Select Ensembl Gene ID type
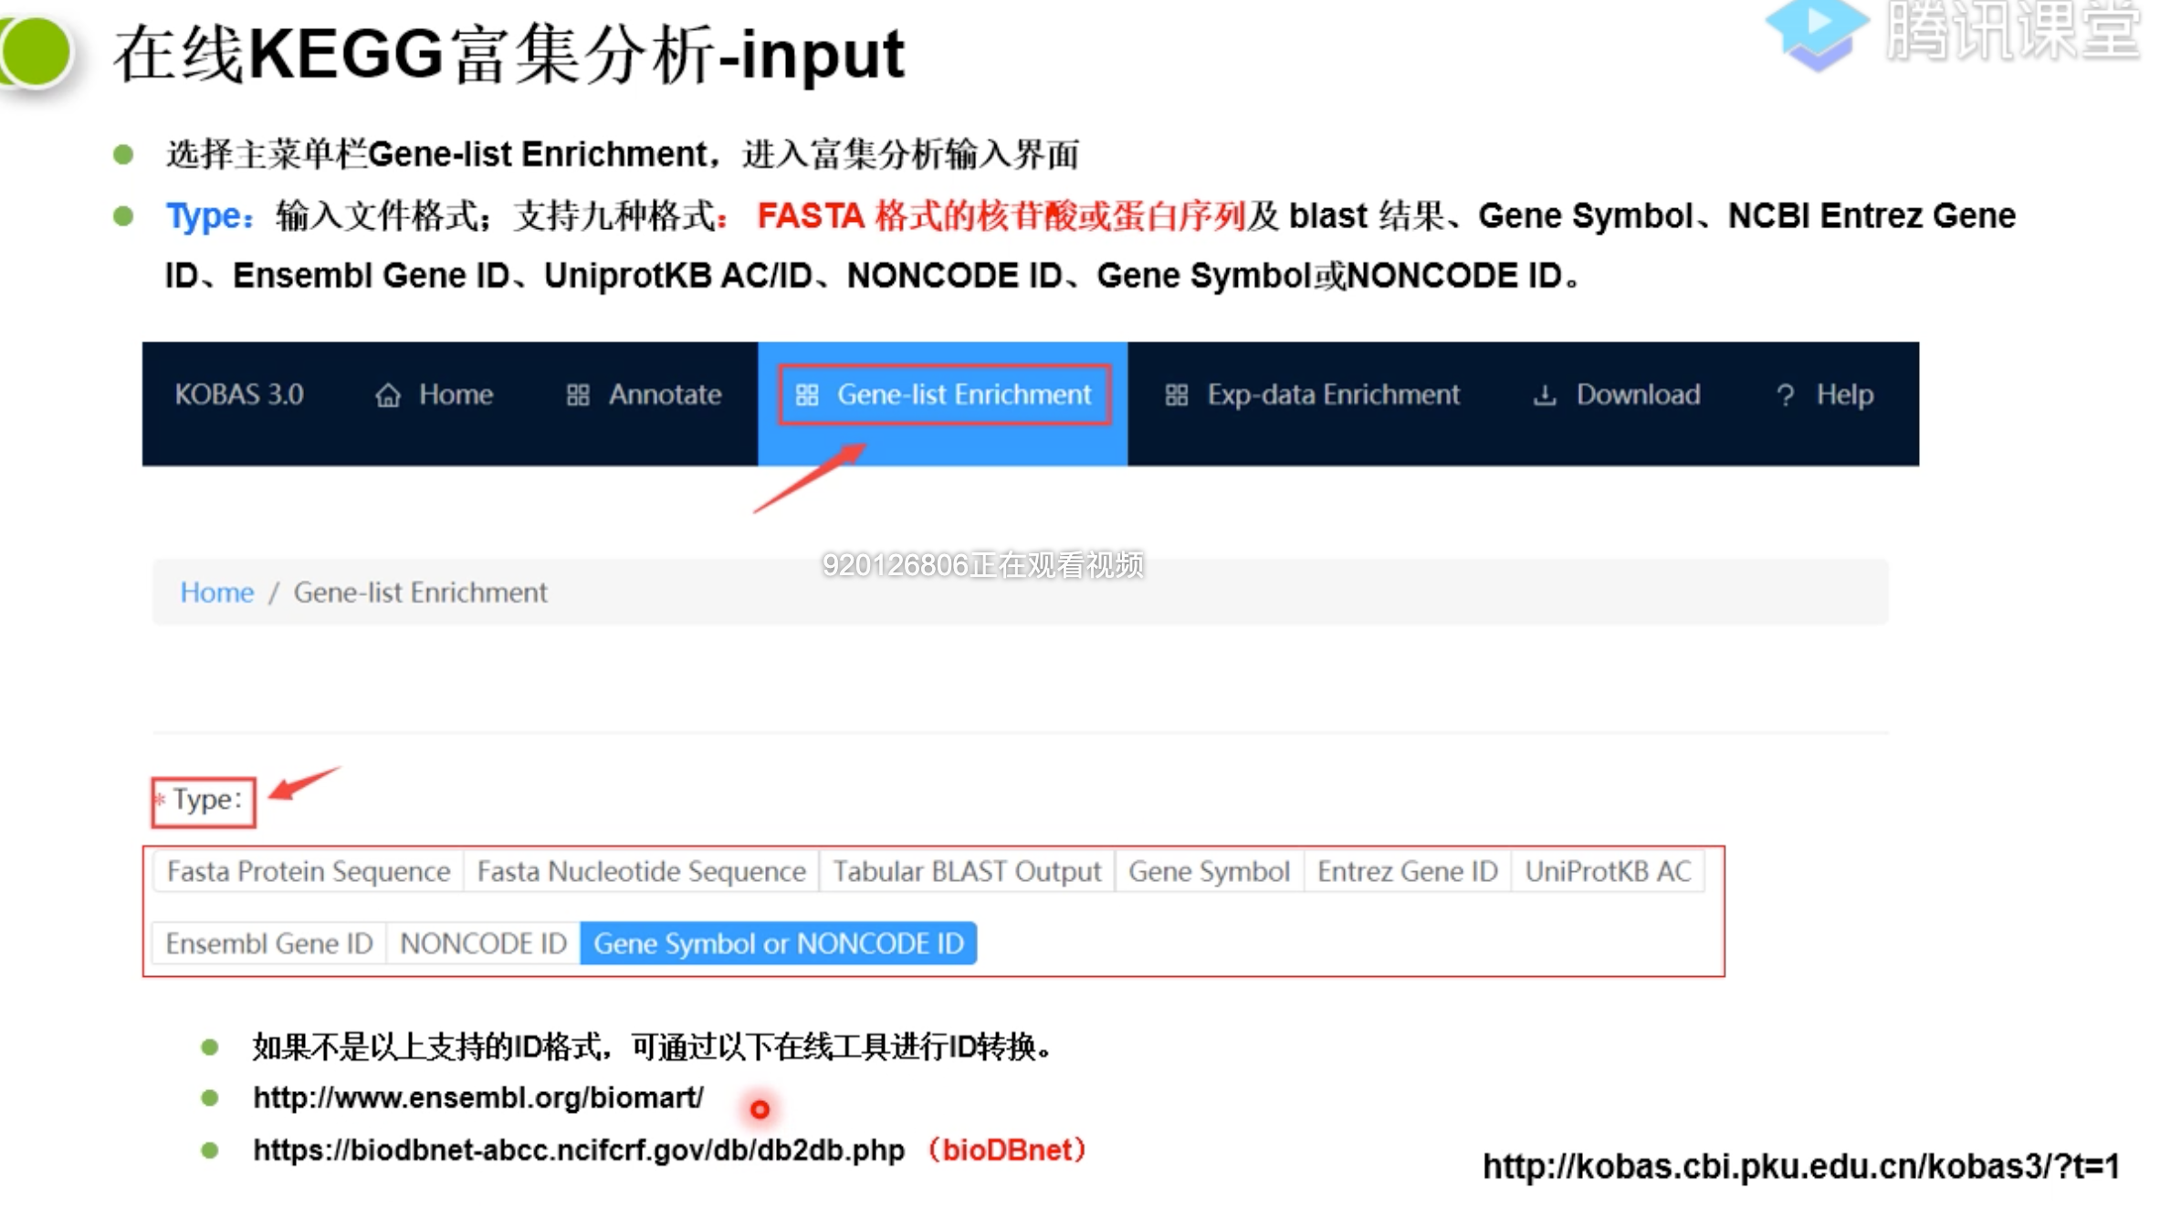Image resolution: width=2160 pixels, height=1207 pixels. coord(269,943)
